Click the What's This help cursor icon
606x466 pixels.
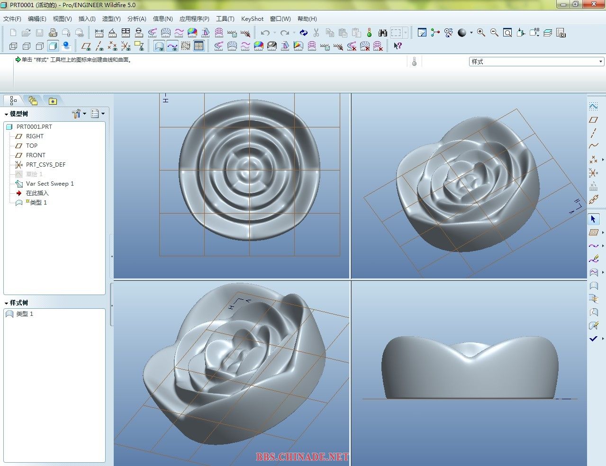[398, 46]
